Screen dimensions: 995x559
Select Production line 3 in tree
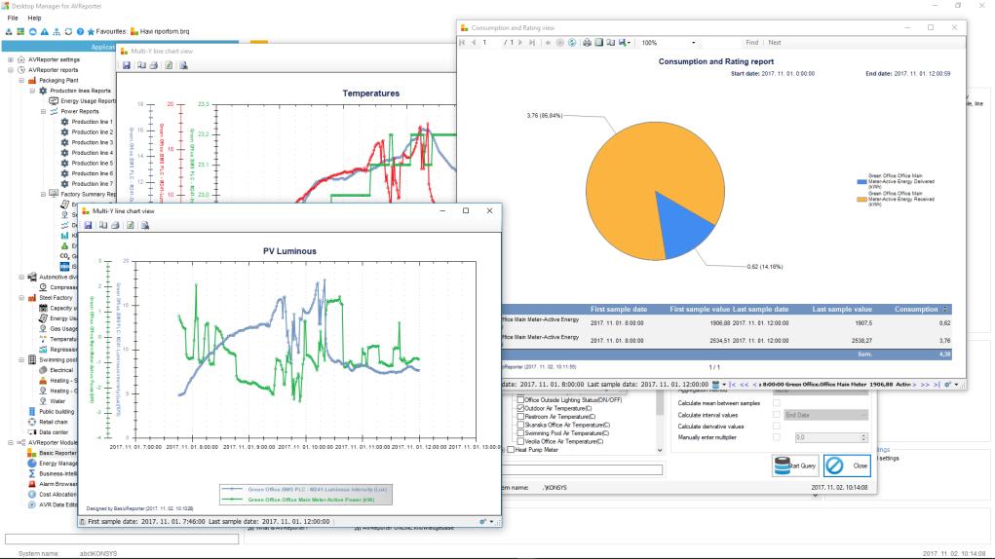pyautogui.click(x=92, y=142)
